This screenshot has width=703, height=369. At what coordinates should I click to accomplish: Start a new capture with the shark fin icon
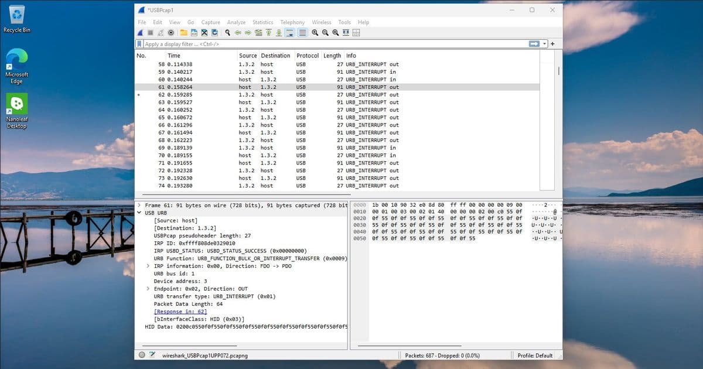point(139,33)
